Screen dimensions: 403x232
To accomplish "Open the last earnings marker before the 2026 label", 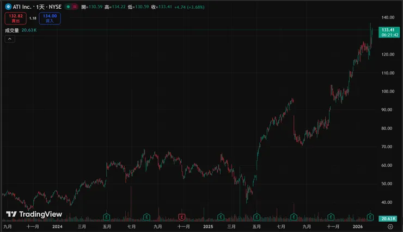I will click(331, 217).
